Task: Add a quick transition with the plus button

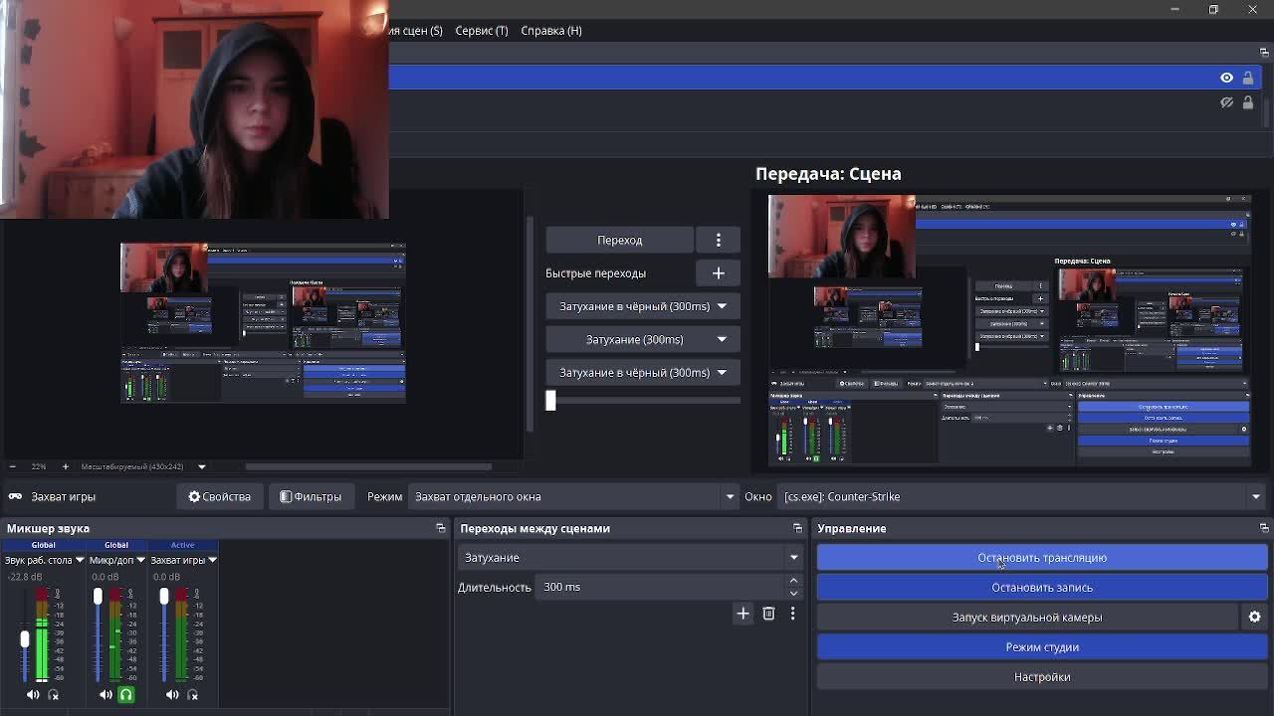Action: (719, 272)
